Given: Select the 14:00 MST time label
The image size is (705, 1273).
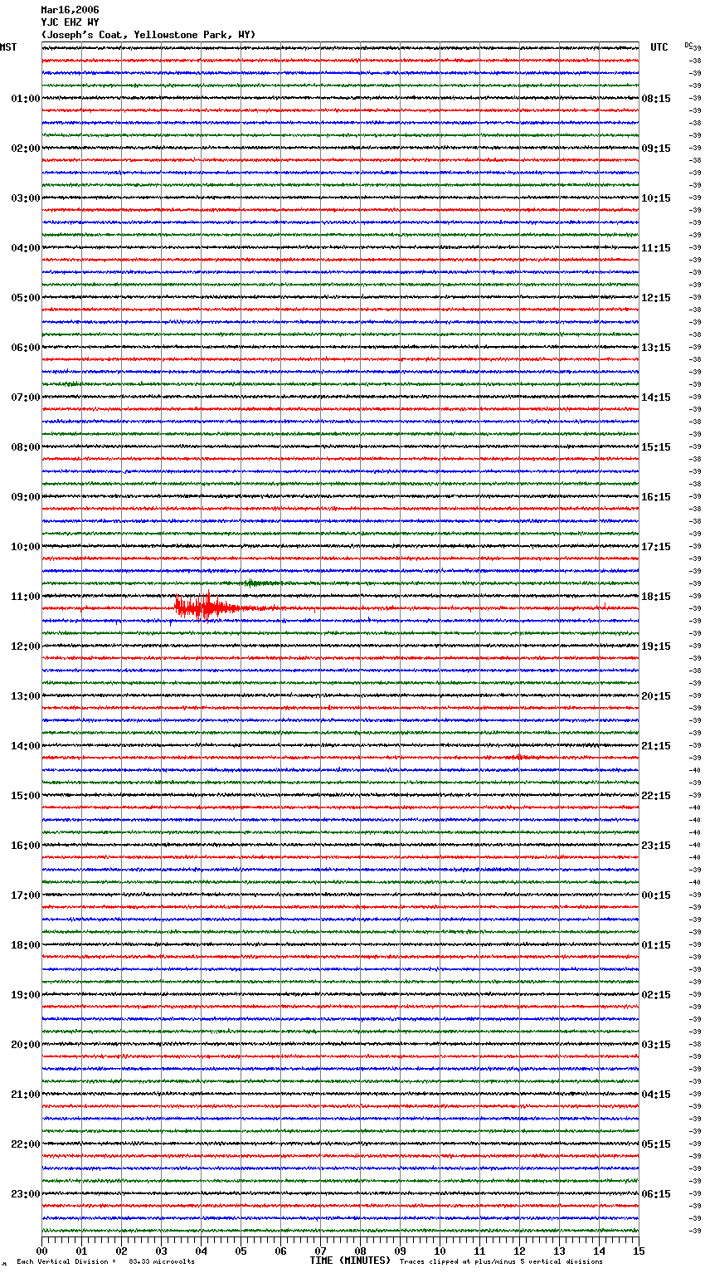Looking at the screenshot, I should [26, 746].
